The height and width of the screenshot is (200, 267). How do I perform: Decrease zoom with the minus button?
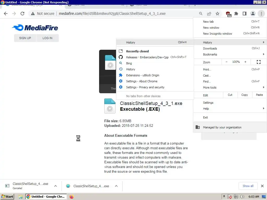227,62
